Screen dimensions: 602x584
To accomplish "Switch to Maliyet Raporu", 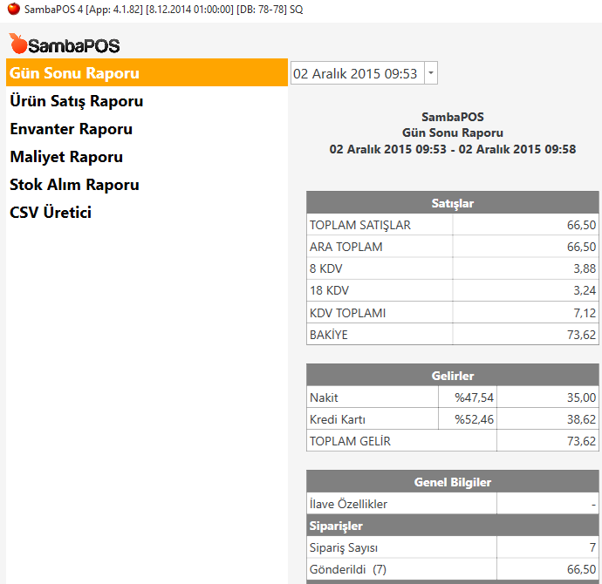I will tap(66, 157).
